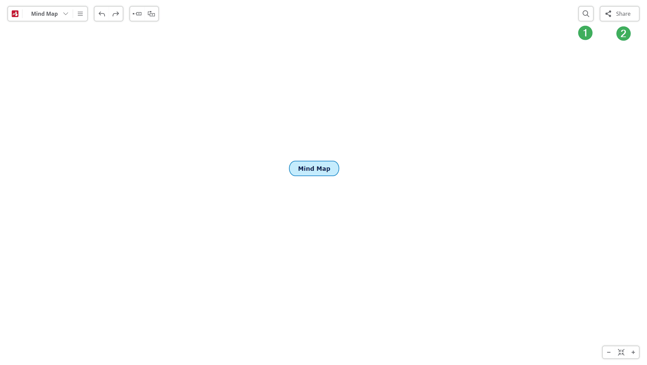
Task: Zoom in with the plus button
Action: pos(633,352)
